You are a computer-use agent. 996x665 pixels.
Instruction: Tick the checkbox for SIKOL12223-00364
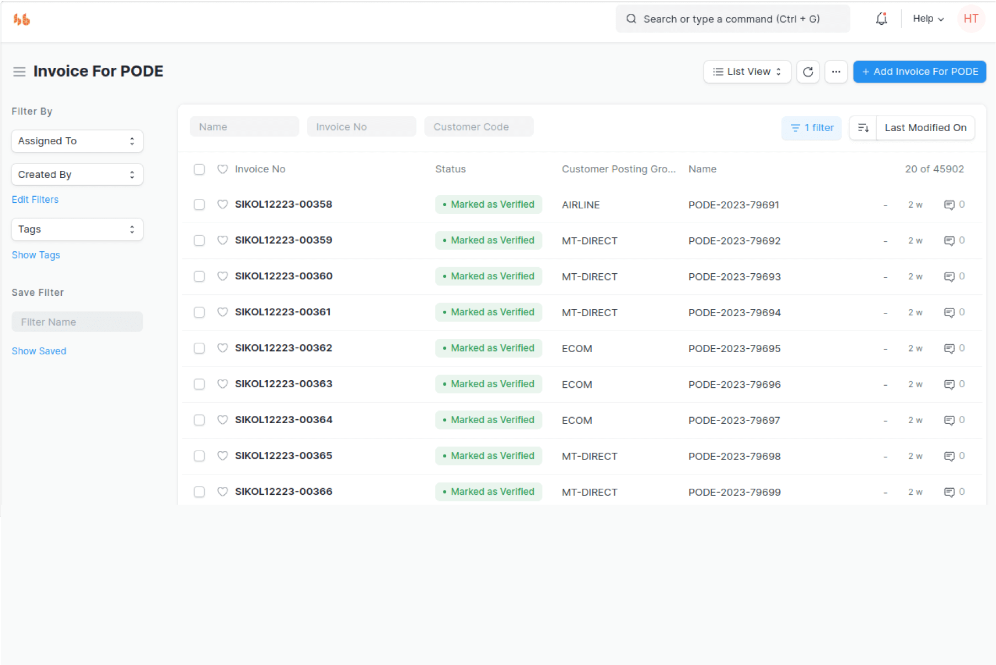click(x=199, y=420)
